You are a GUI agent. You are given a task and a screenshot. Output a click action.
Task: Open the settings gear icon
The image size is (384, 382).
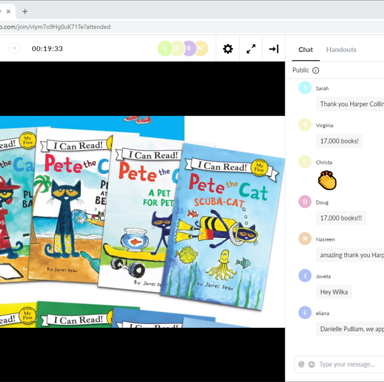pyautogui.click(x=228, y=49)
